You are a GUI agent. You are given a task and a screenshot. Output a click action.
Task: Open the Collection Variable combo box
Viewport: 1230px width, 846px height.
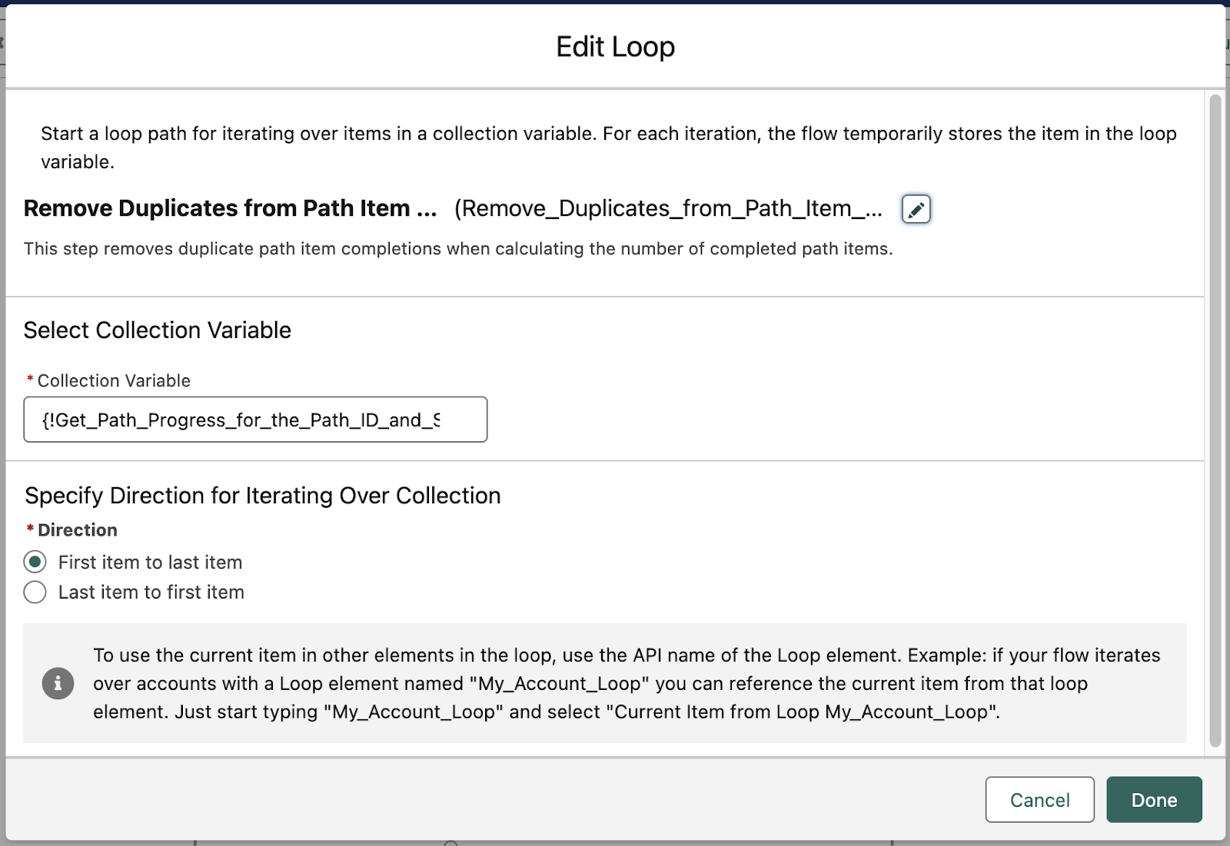tap(255, 420)
